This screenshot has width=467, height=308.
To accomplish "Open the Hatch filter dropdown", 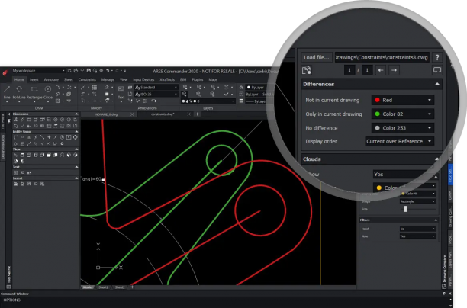I will click(x=418, y=229).
